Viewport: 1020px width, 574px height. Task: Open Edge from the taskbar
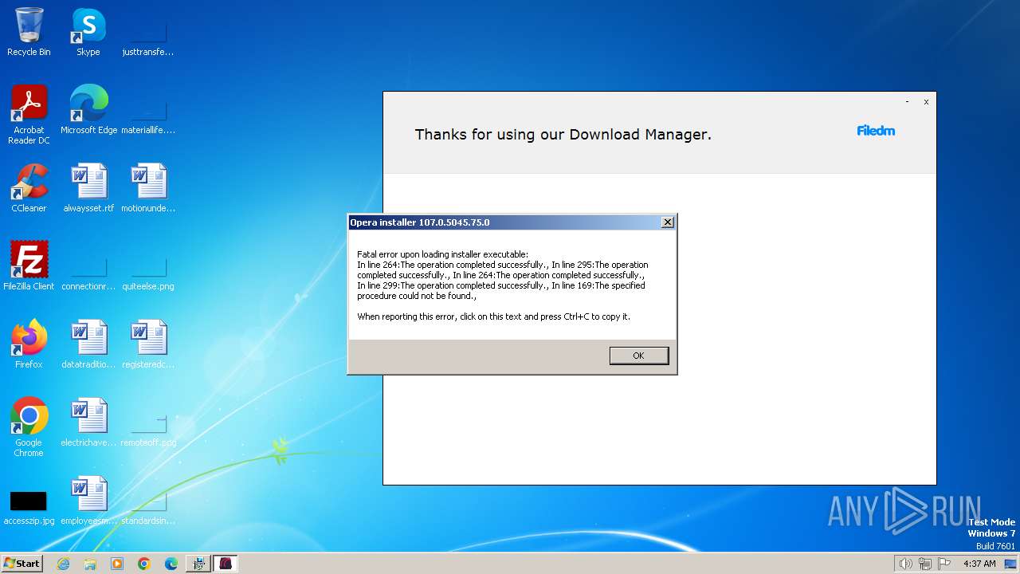pyautogui.click(x=171, y=564)
